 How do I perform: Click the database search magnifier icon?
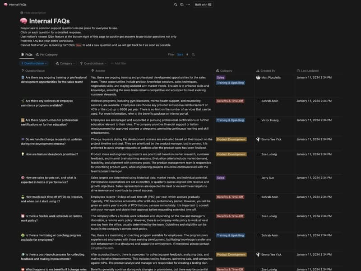[194, 55]
